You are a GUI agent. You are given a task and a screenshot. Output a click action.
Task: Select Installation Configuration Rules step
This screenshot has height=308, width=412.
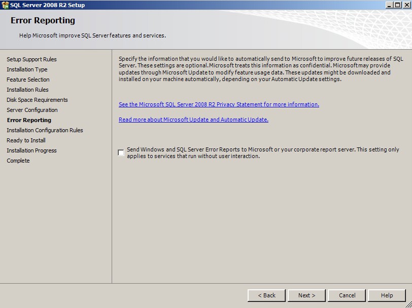45,130
